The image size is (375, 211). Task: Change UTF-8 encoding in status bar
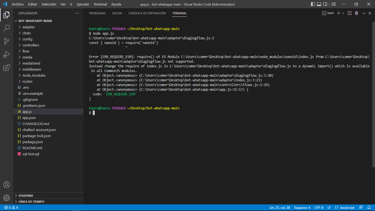(319, 208)
